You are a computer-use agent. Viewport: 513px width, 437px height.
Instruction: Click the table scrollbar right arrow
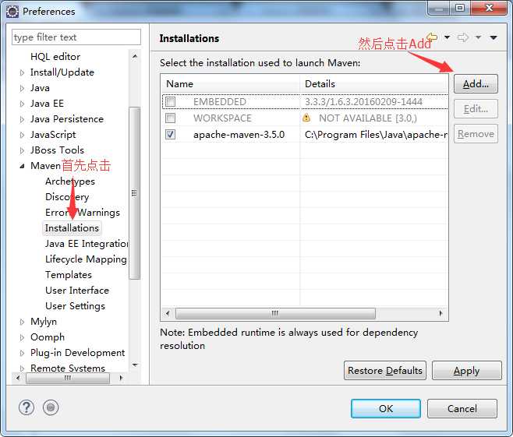(x=440, y=313)
